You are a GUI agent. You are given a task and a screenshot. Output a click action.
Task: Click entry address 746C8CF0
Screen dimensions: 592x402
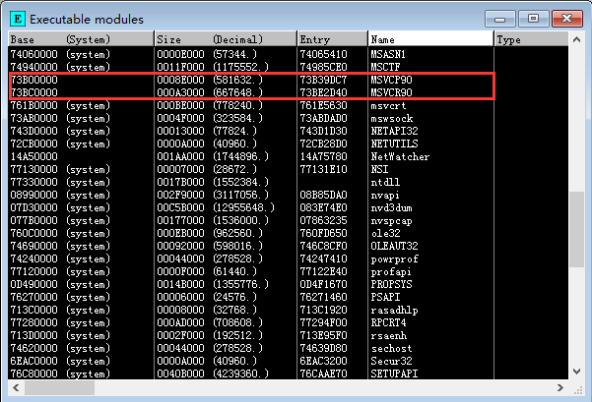tap(323, 246)
